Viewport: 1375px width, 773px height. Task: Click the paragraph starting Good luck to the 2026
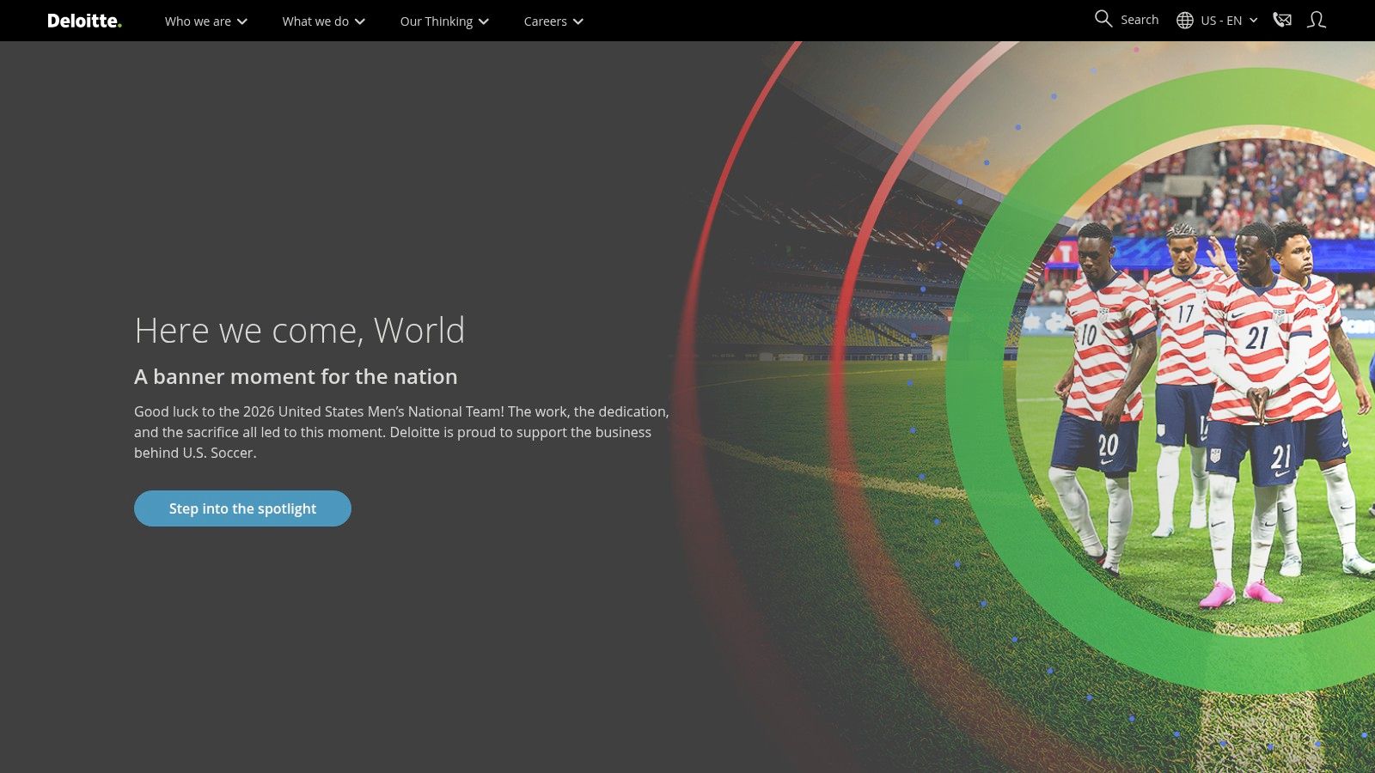point(401,432)
